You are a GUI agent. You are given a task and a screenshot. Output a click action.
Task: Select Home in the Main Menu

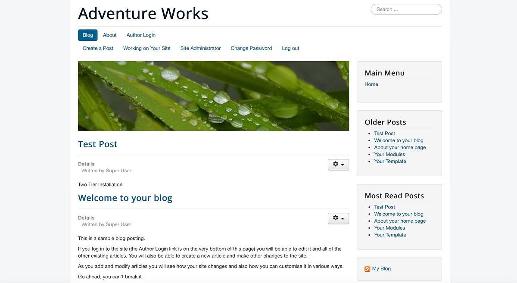coord(371,84)
